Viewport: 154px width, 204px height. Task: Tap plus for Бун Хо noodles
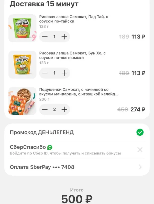coord(64,73)
